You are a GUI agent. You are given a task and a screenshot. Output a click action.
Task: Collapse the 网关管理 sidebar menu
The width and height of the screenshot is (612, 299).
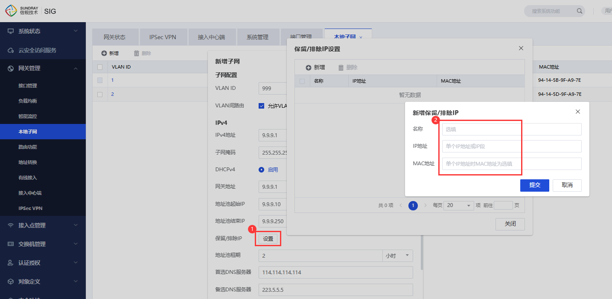(x=76, y=68)
